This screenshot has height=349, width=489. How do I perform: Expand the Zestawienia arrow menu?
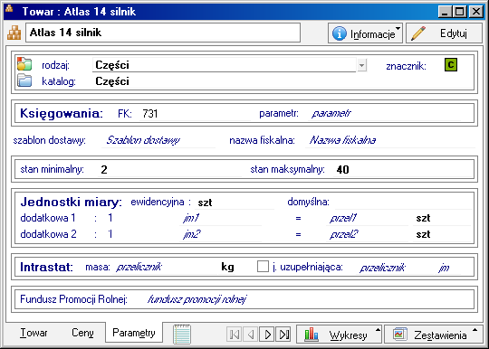pyautogui.click(x=475, y=330)
